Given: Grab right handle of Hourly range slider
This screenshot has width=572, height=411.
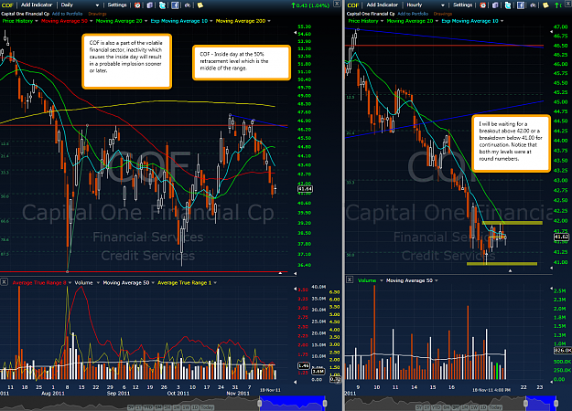Looking at the screenshot, I should click(x=556, y=404).
